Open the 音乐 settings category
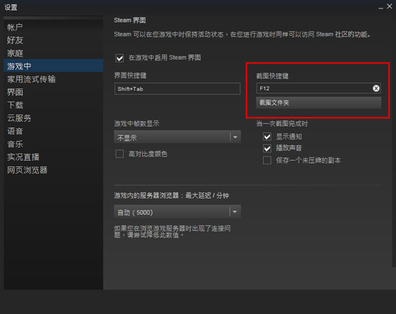The image size is (396, 314). [53, 144]
